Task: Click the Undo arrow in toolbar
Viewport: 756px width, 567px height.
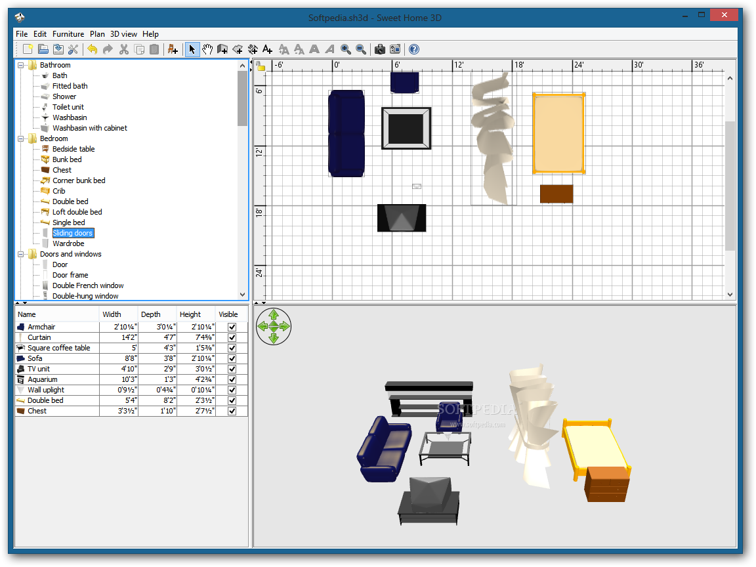Action: tap(92, 49)
